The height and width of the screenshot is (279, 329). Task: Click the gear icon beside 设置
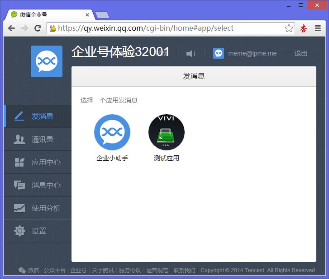coord(19,231)
